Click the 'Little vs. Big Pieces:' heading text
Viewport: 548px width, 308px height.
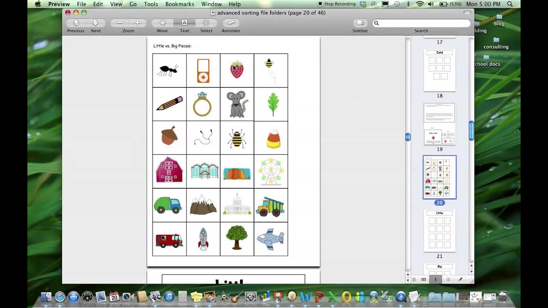tap(172, 46)
